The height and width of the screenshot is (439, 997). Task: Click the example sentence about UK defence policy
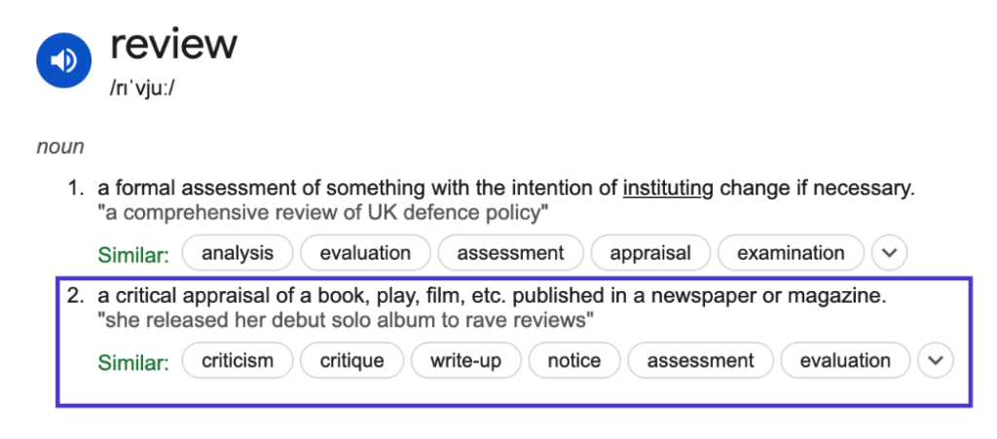pos(322,213)
